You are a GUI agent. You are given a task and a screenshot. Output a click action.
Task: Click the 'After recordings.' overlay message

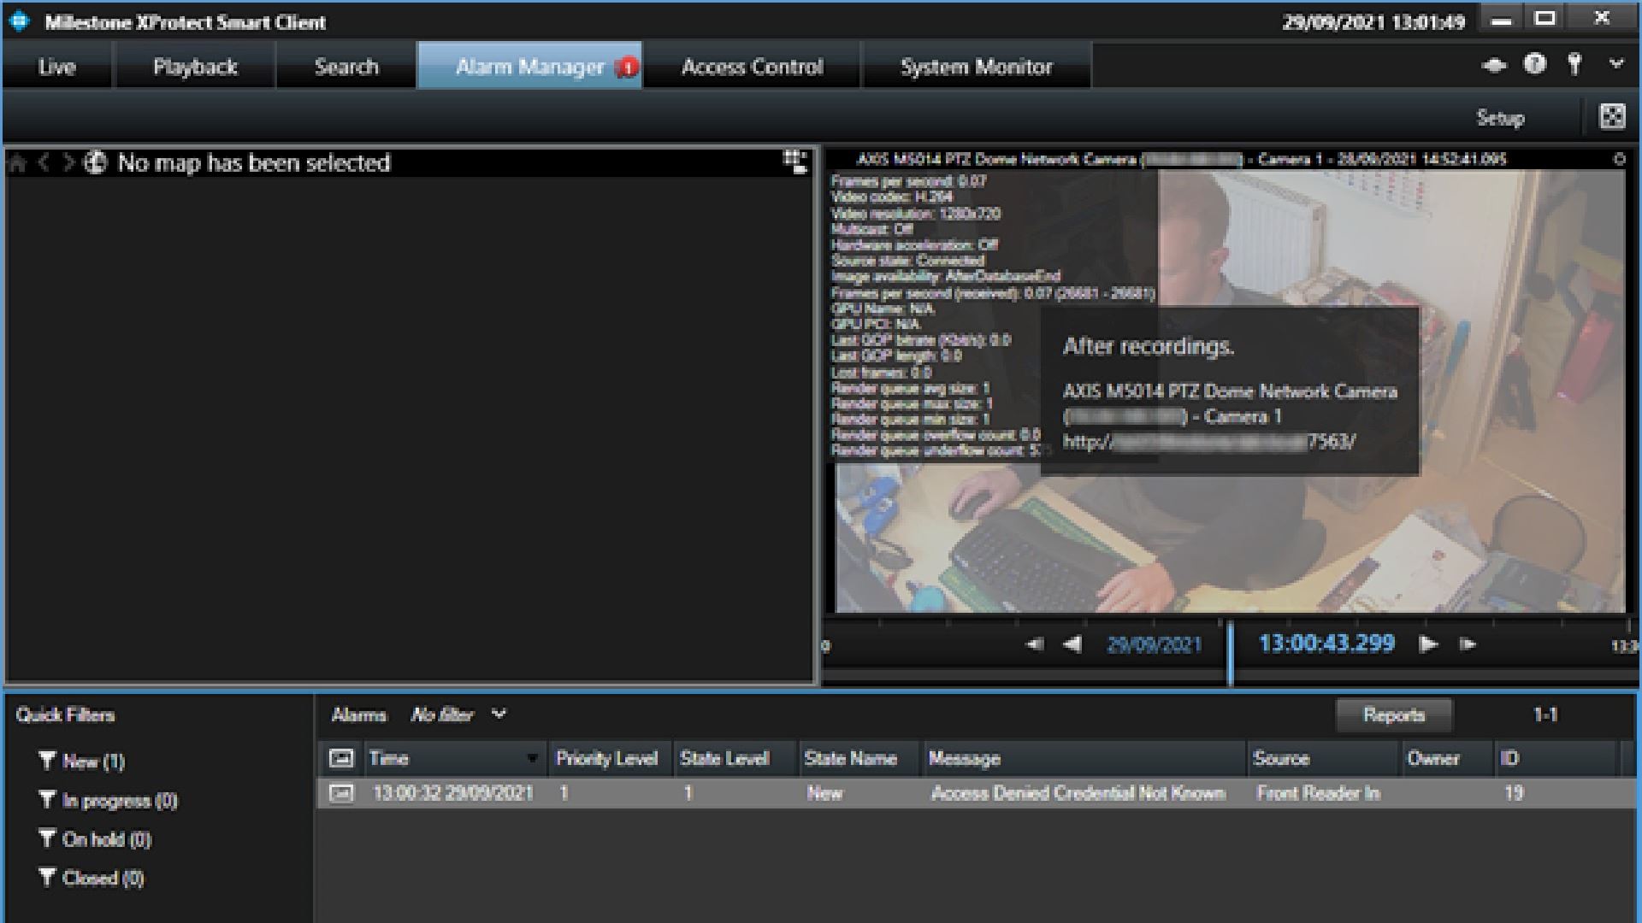(x=1148, y=346)
